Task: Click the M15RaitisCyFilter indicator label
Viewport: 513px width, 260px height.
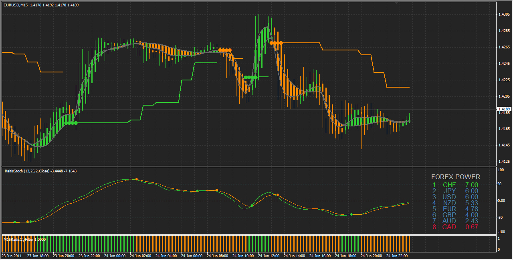Action: 25,239
